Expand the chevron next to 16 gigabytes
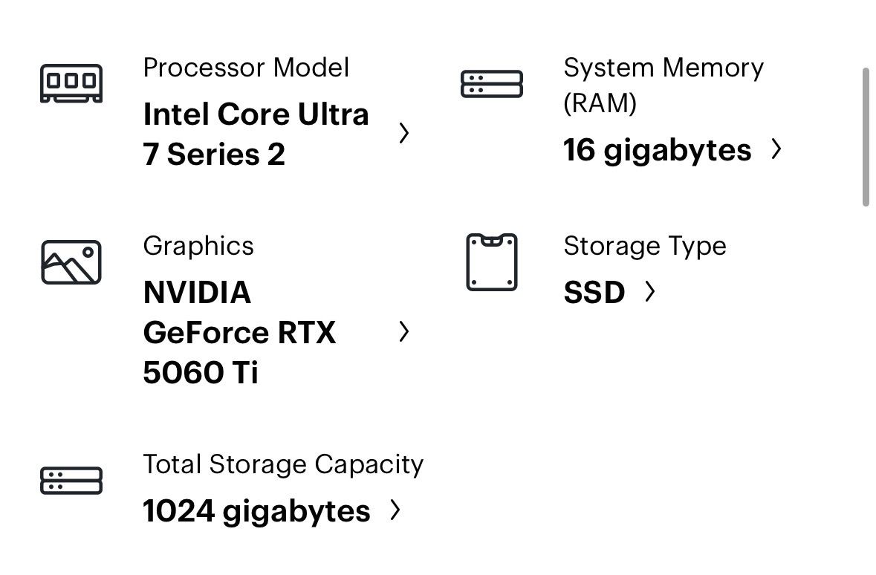This screenshot has height=575, width=876. tap(776, 149)
